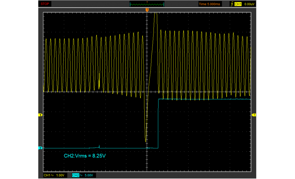Viewport: 295px width, 179px height.
Task: Click the red STOP status indicator
Action: (45, 4)
